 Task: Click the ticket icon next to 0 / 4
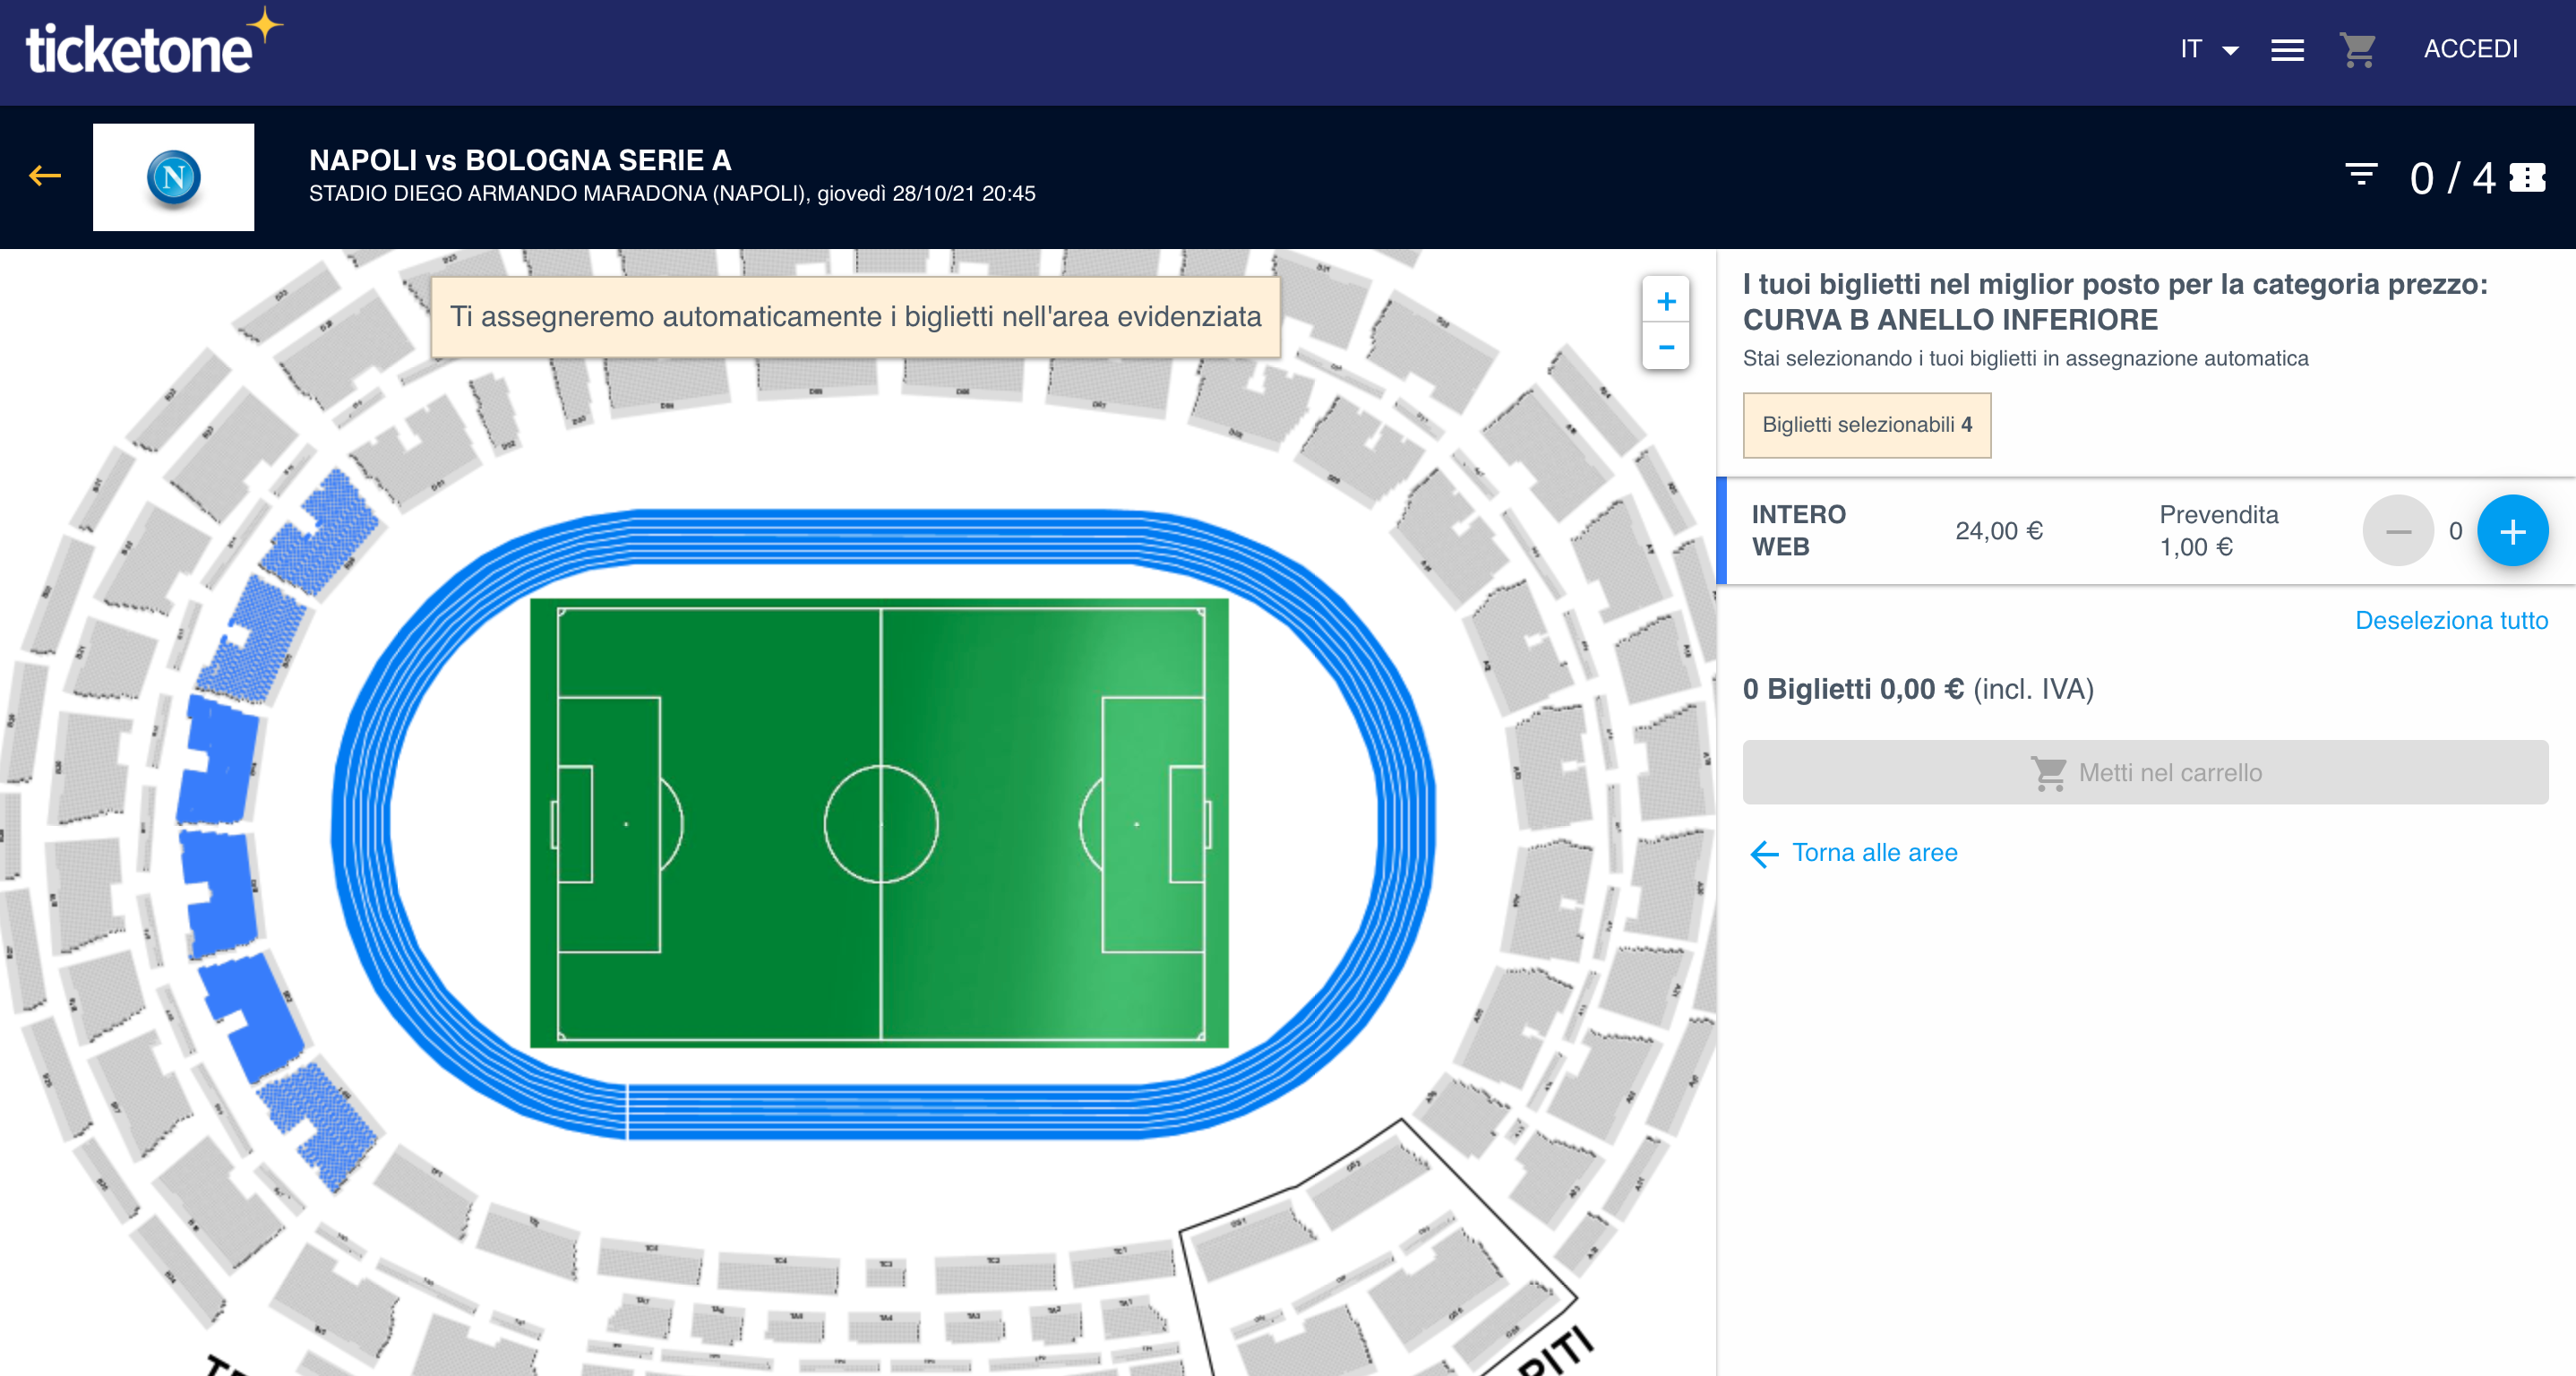(x=2528, y=178)
